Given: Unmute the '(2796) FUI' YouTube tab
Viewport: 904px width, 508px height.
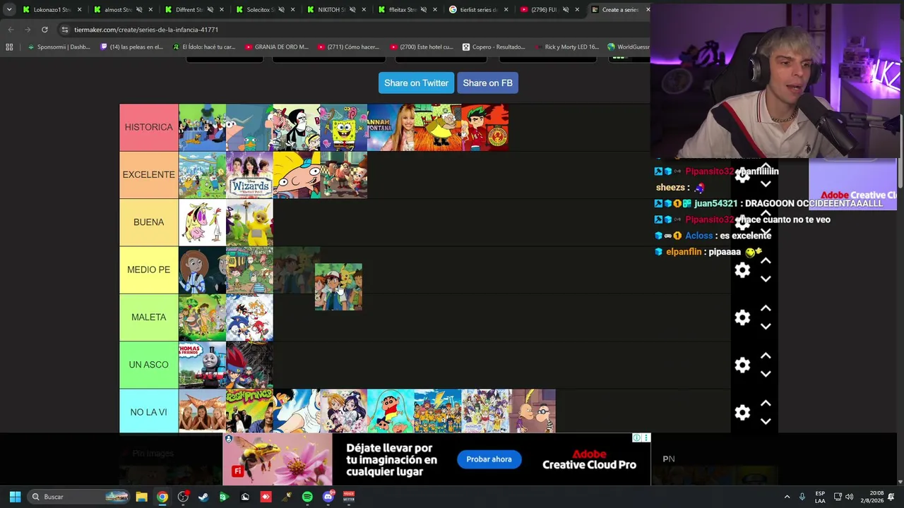Looking at the screenshot, I should tap(565, 10).
